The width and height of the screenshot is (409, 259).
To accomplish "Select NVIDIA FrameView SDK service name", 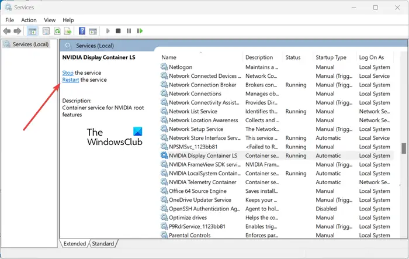I will pos(204,164).
